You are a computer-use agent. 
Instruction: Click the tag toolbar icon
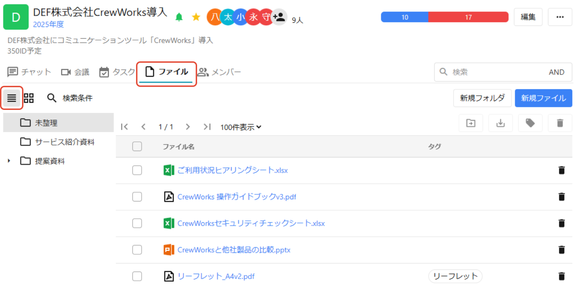(531, 123)
